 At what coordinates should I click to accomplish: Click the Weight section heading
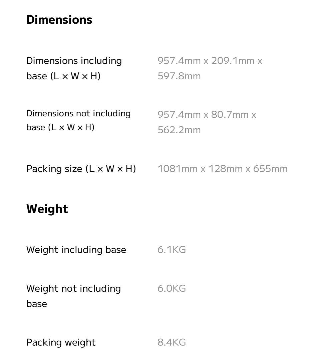coord(47,209)
